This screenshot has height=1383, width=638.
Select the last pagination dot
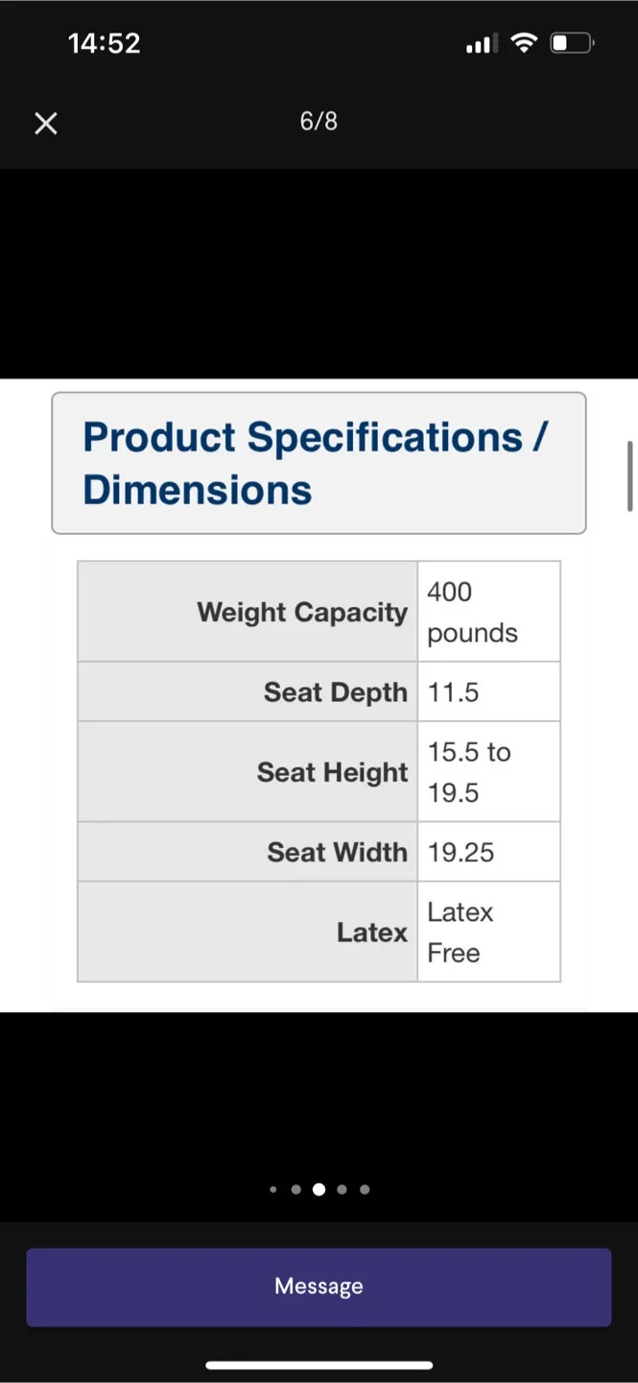point(365,1189)
